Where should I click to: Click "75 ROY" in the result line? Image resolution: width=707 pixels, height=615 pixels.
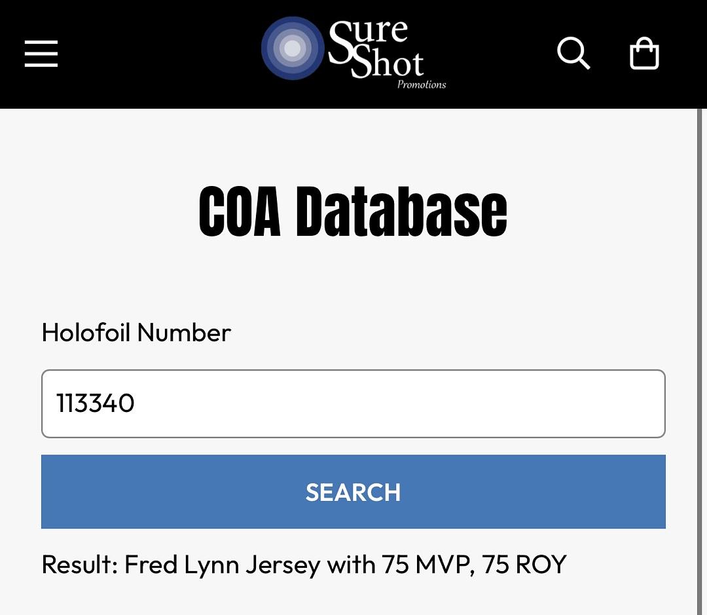[x=524, y=564]
